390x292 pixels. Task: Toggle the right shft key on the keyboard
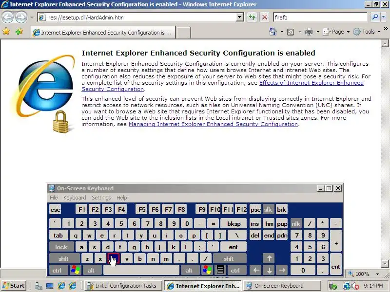229,258
